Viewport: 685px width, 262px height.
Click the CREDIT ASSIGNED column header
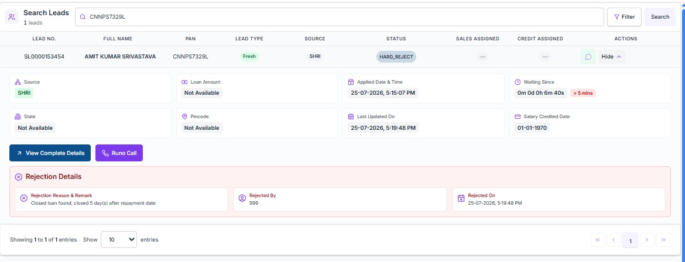coord(540,39)
